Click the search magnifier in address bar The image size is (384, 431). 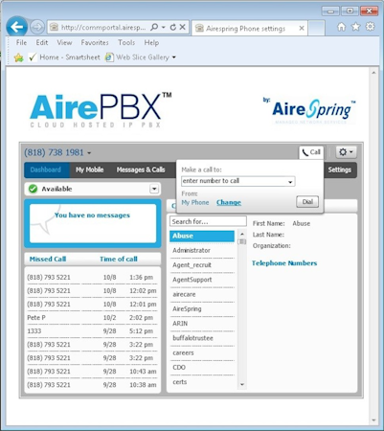(x=154, y=27)
